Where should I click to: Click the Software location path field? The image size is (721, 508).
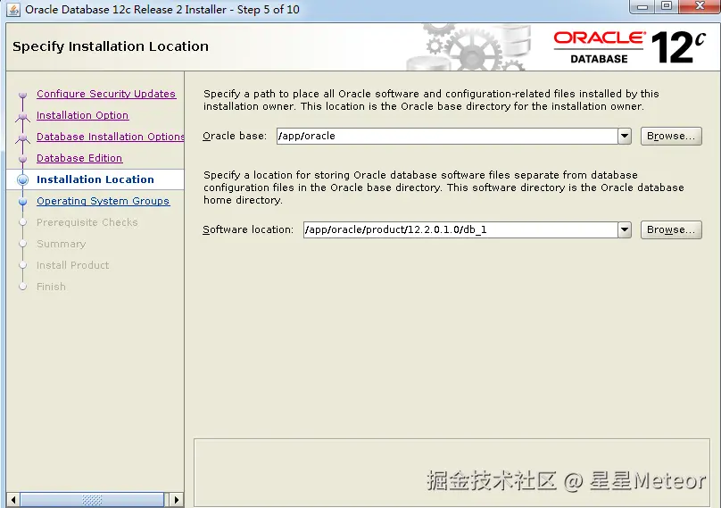click(460, 229)
